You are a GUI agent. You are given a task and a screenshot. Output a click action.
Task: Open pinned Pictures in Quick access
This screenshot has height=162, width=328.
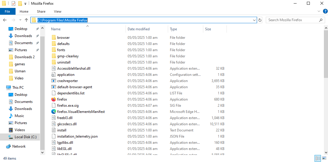[21, 50]
